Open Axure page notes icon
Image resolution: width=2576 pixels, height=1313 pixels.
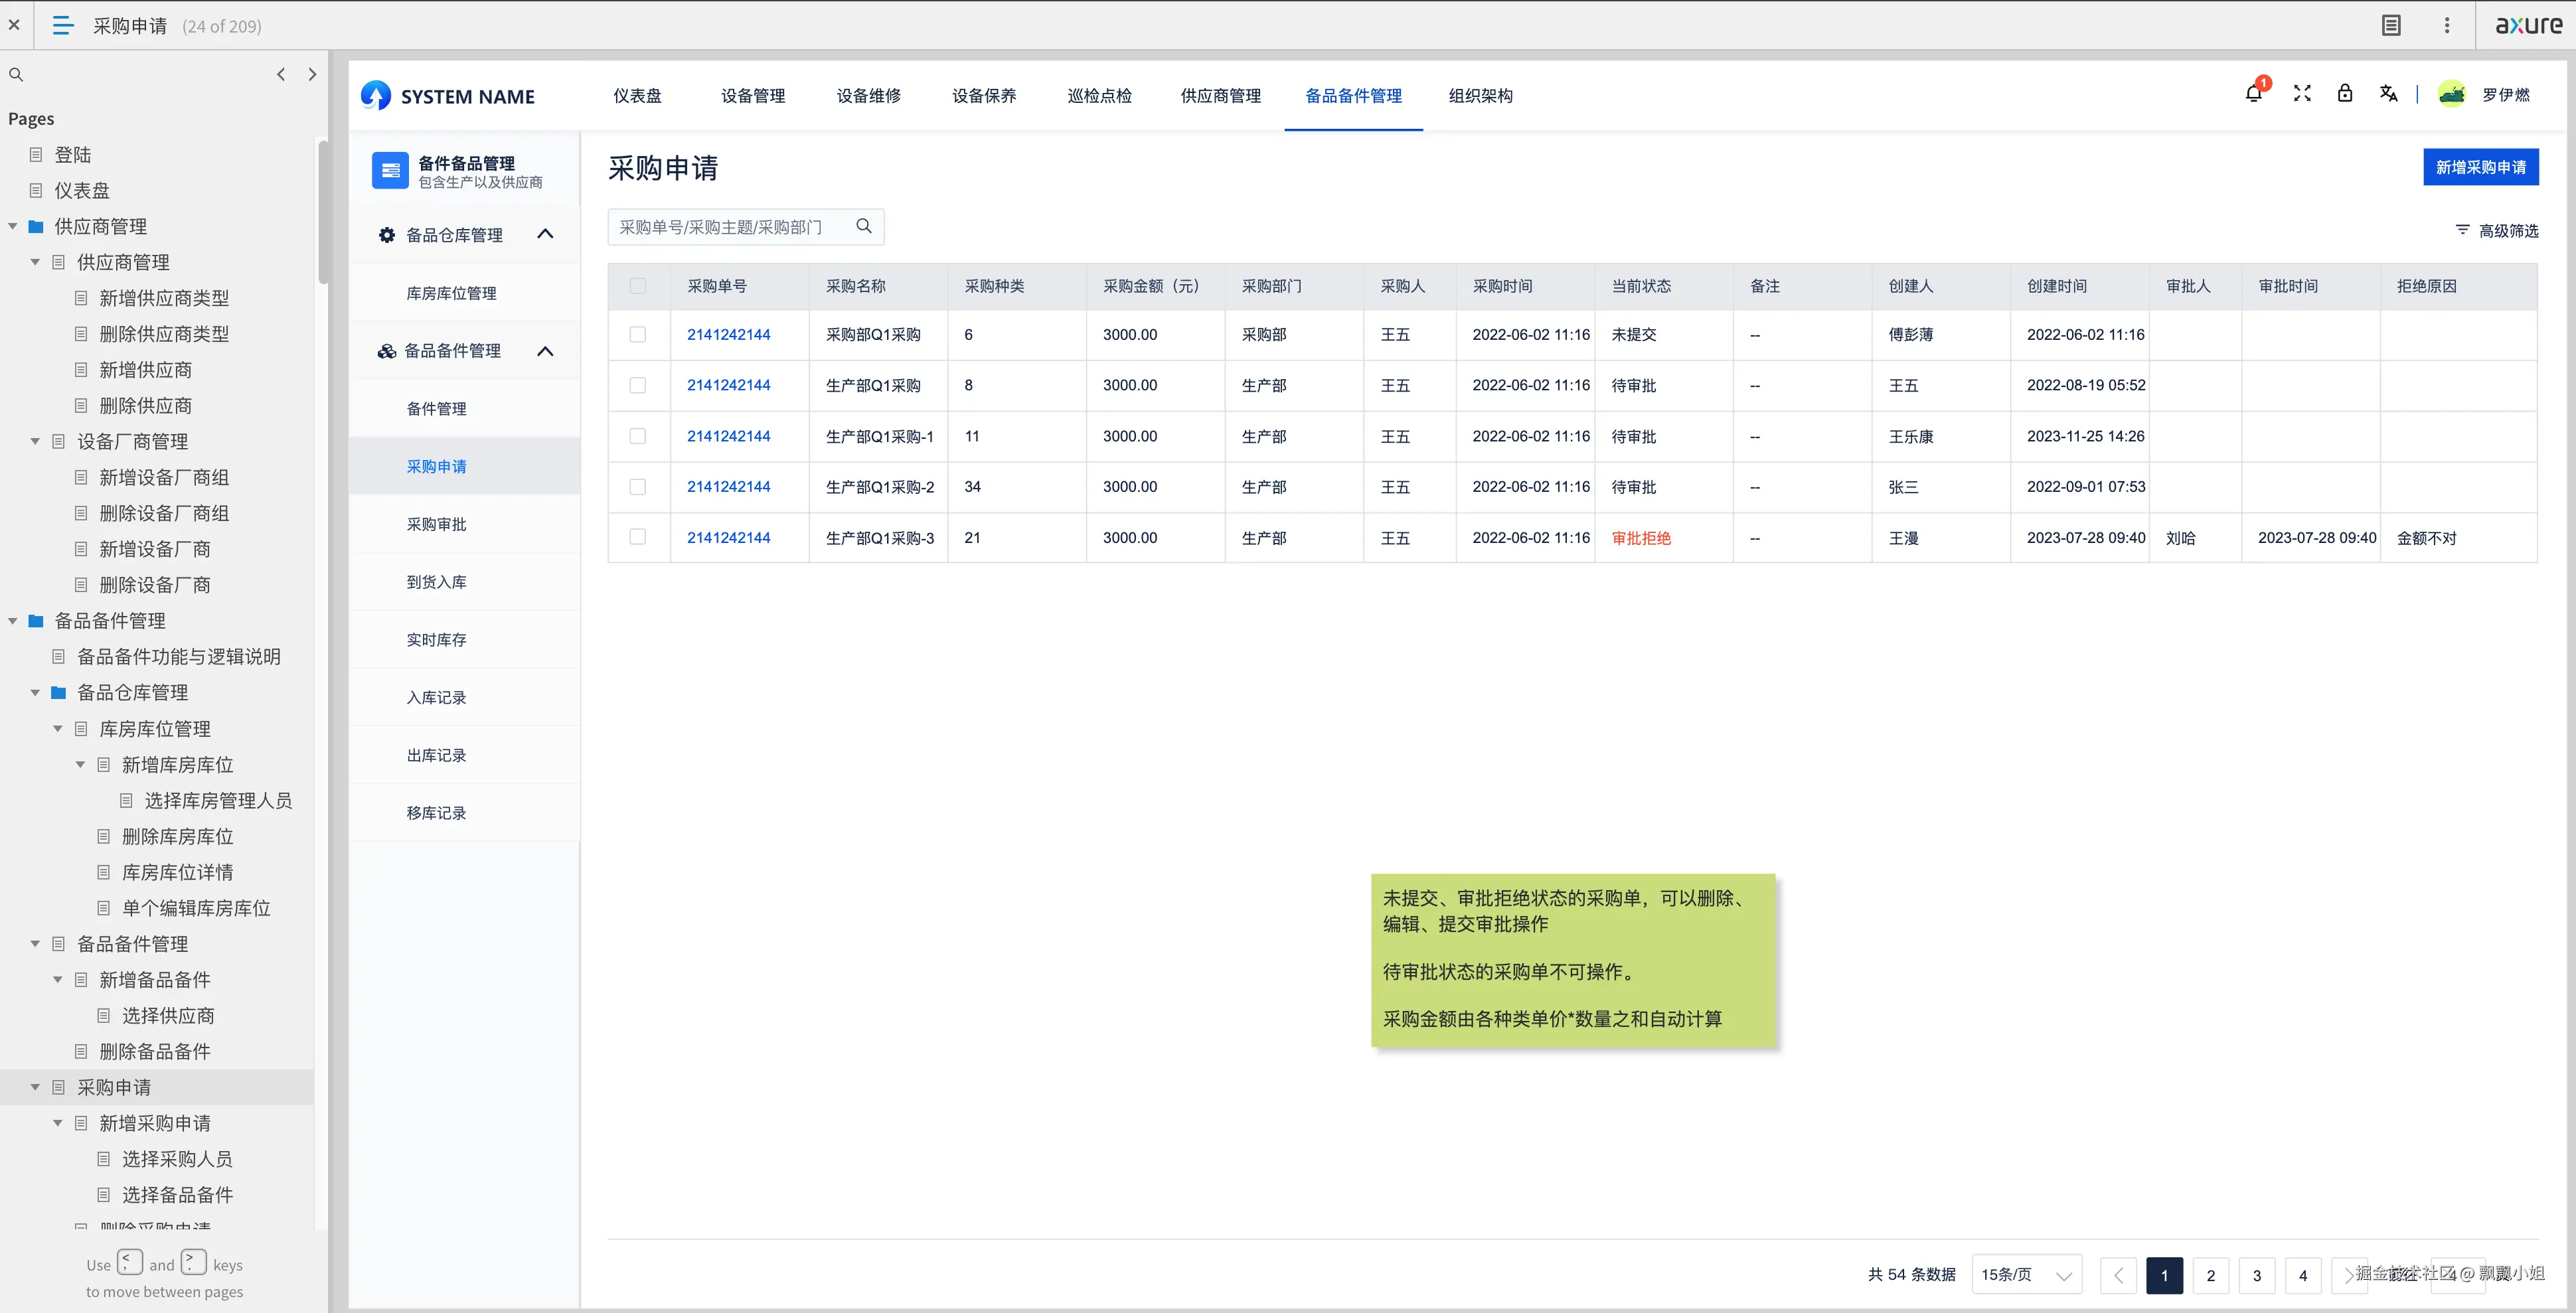(2391, 25)
